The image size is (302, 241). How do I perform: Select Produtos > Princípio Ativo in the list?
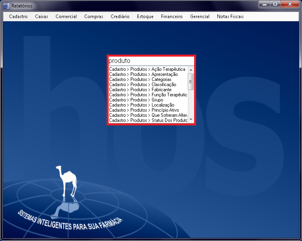(144, 110)
